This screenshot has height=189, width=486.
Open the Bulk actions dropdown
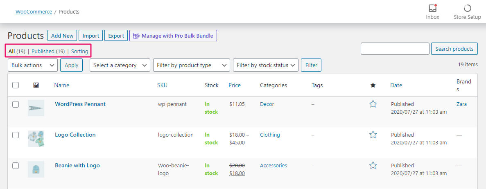33,65
